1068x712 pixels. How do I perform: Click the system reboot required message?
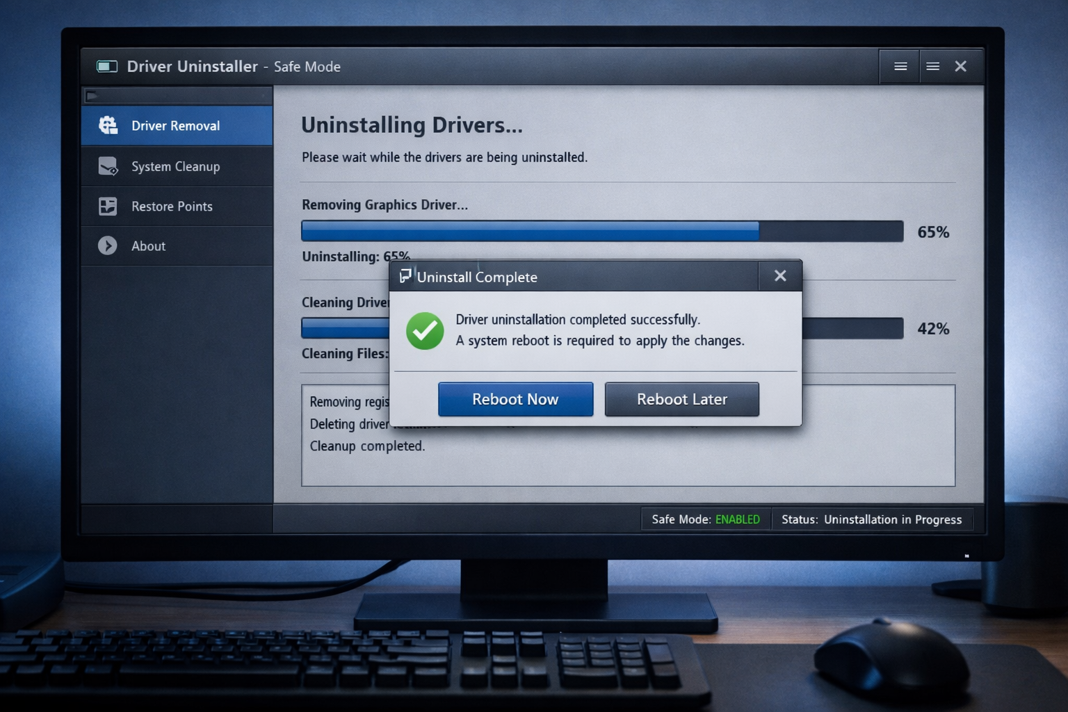[x=600, y=341]
